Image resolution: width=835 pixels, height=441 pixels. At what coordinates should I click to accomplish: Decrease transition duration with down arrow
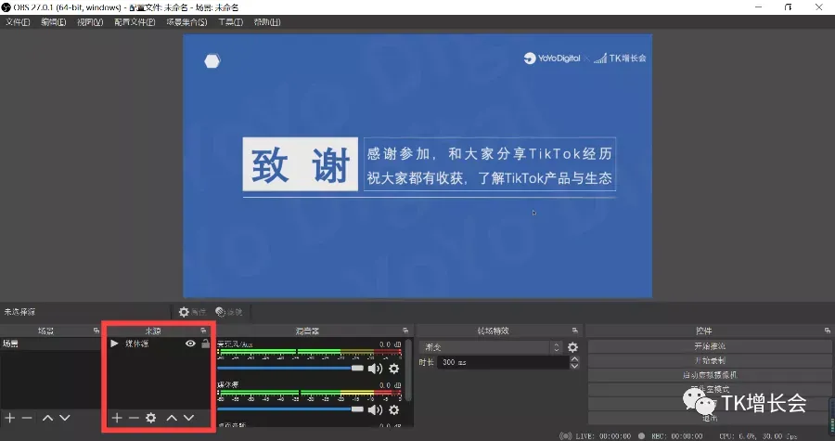click(574, 366)
